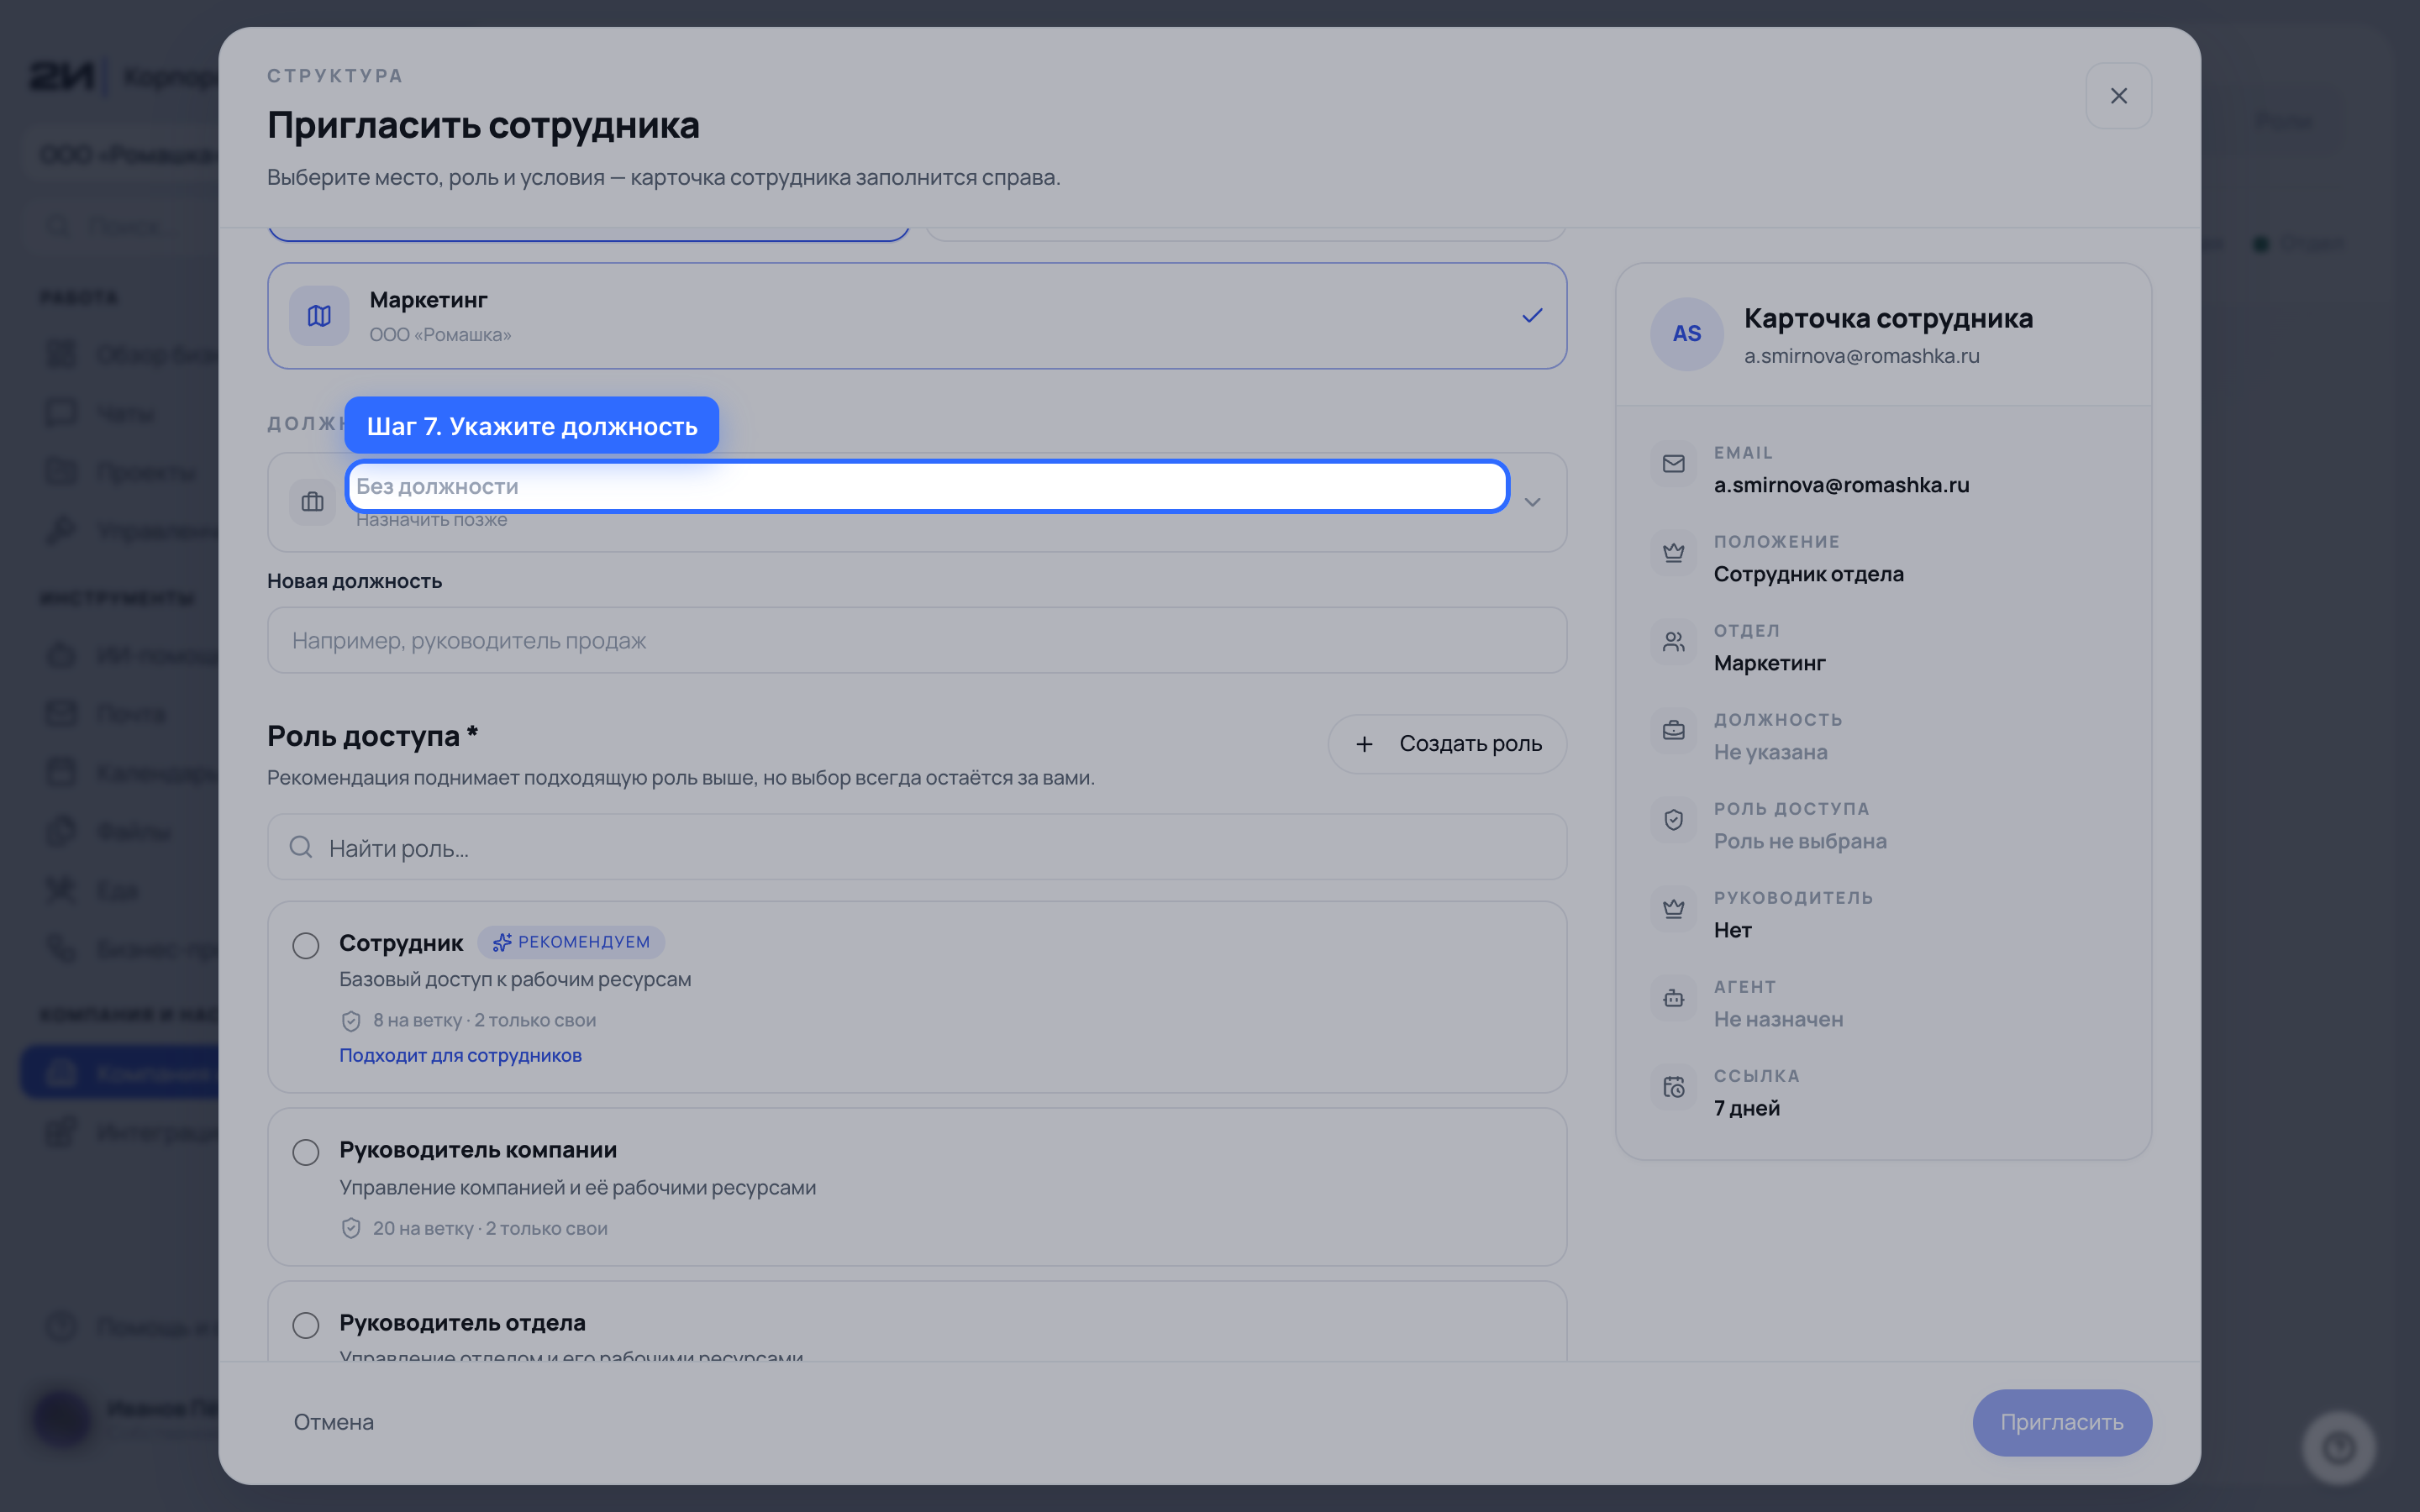This screenshot has height=1512, width=2420.
Task: Click the Карточка сотрудника heading
Action: [x=1888, y=318]
